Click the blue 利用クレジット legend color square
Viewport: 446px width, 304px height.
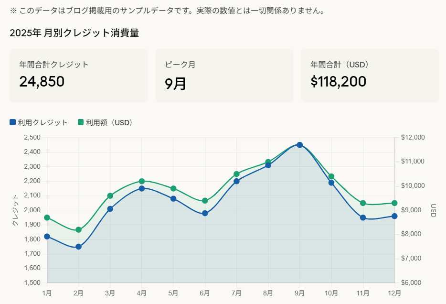tap(13, 122)
